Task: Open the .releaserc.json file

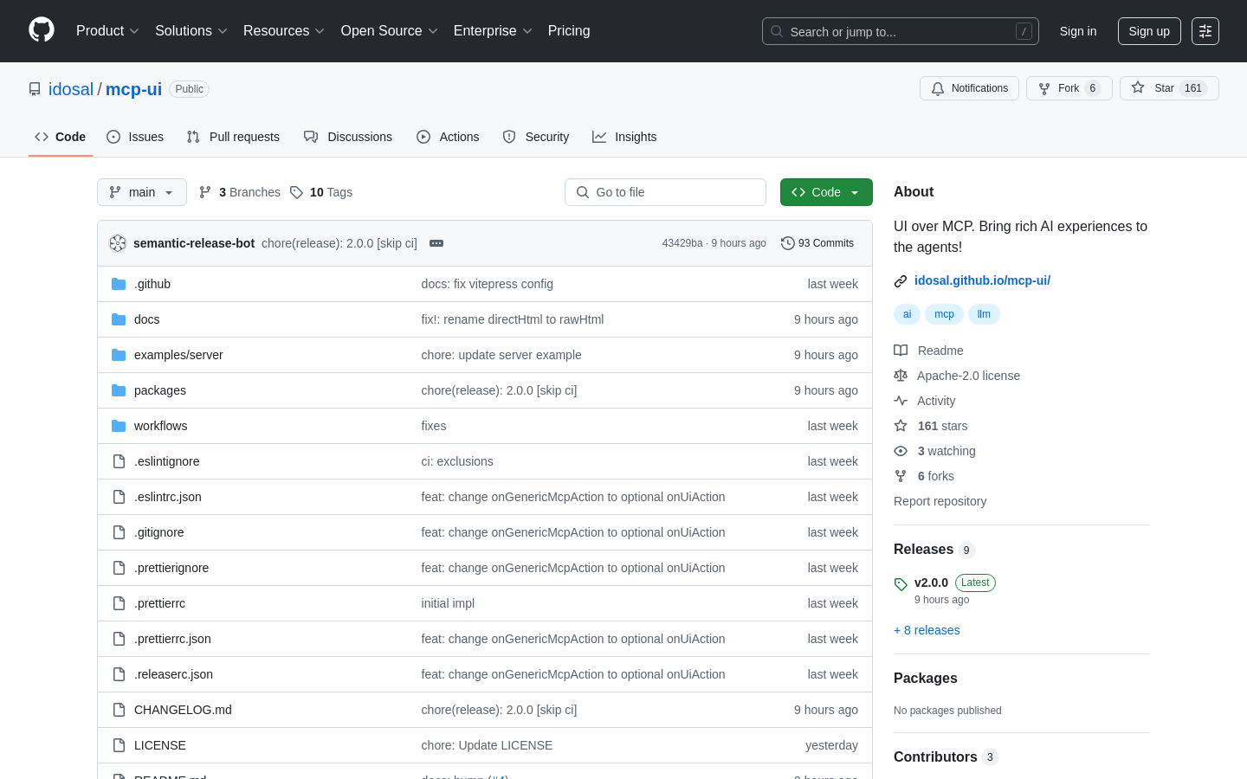Action: pos(173,674)
